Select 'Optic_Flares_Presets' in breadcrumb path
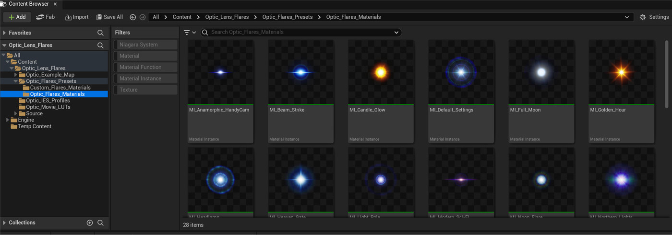The image size is (672, 235). point(288,17)
